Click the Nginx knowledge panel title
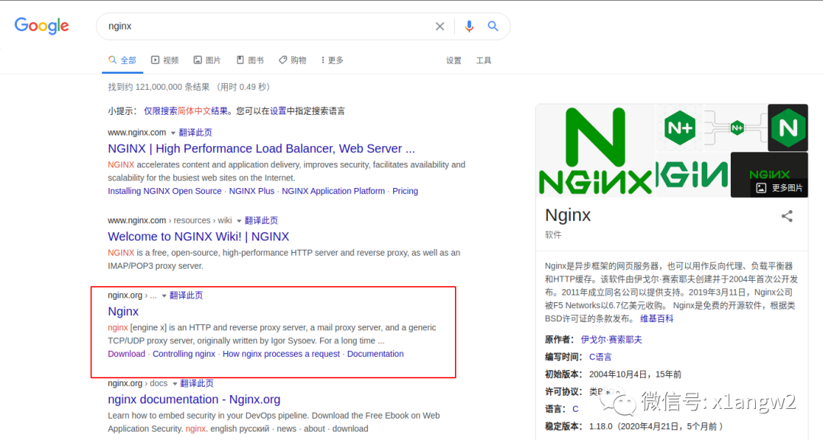The image size is (823, 440). click(x=568, y=215)
